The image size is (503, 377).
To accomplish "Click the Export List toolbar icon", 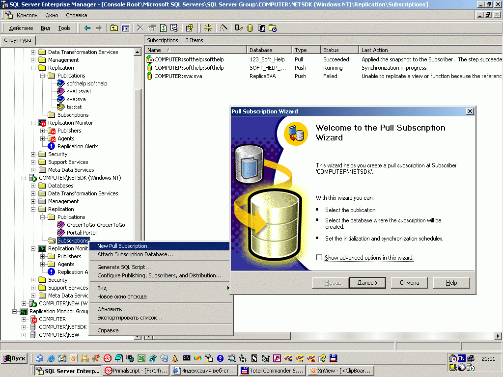I will click(x=174, y=28).
